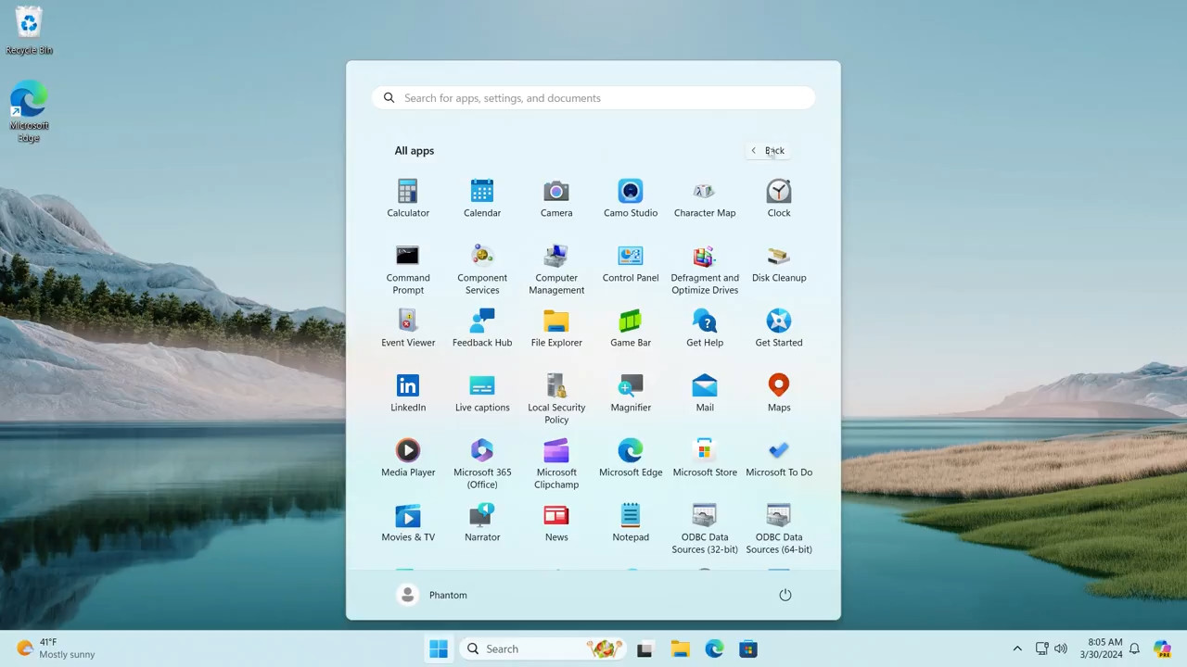Launch the Game Bar

click(631, 327)
